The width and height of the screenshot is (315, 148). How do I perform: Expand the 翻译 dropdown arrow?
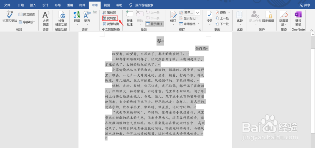77,25
